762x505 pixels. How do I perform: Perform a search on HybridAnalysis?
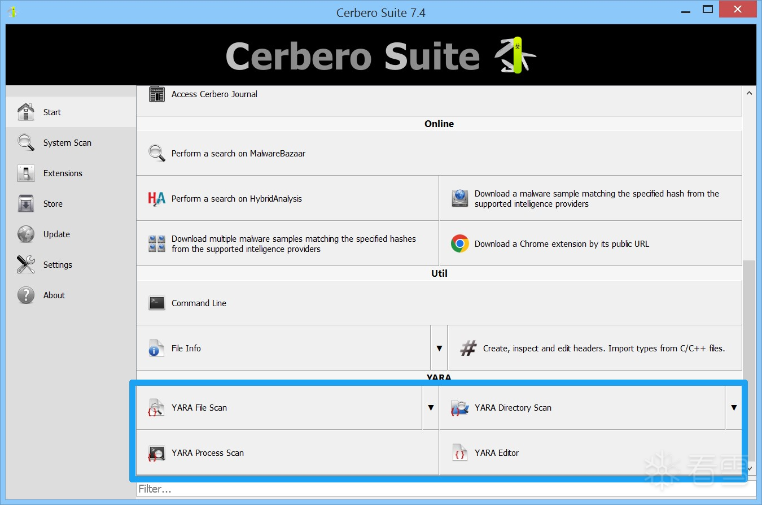click(287, 198)
